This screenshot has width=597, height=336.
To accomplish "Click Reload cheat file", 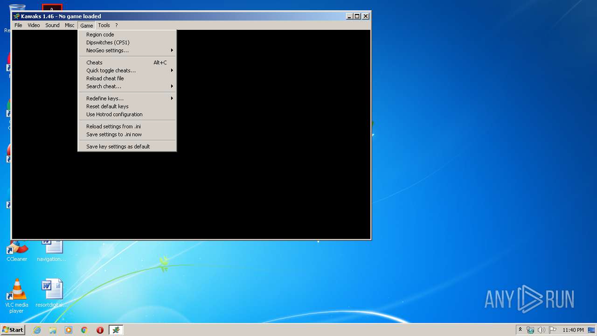I will [127, 78].
